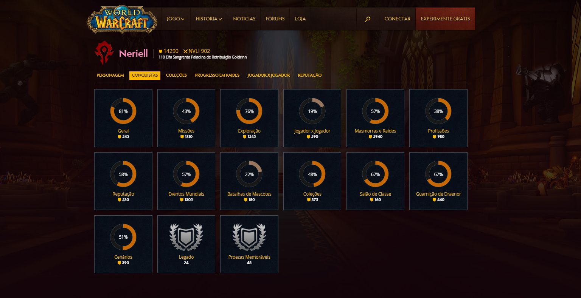Click the 14290 achievement points shield icon
The width and height of the screenshot is (581, 298).
[x=160, y=51]
